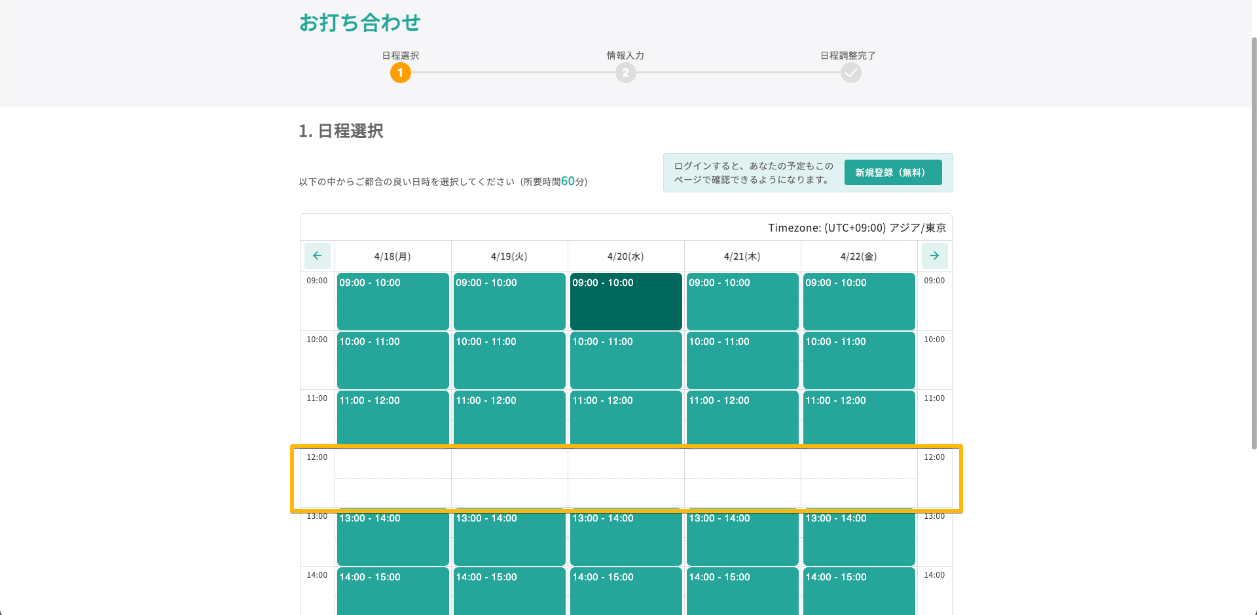Viewport: 1257px width, 615px height.
Task: Reserve 4/20 14:00 - 15:00 slot
Action: pyautogui.click(x=626, y=591)
